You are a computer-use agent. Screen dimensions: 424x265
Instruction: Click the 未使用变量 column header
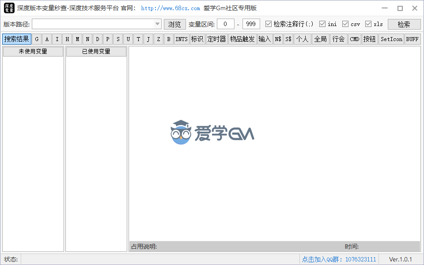pos(33,52)
